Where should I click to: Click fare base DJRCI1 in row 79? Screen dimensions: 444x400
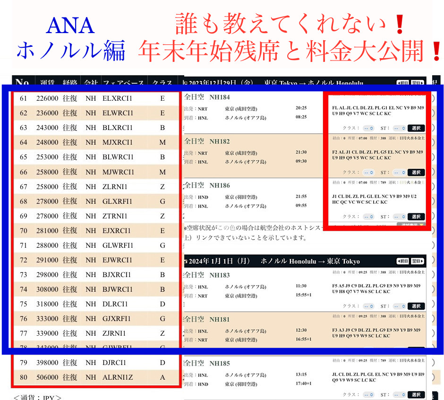114,363
